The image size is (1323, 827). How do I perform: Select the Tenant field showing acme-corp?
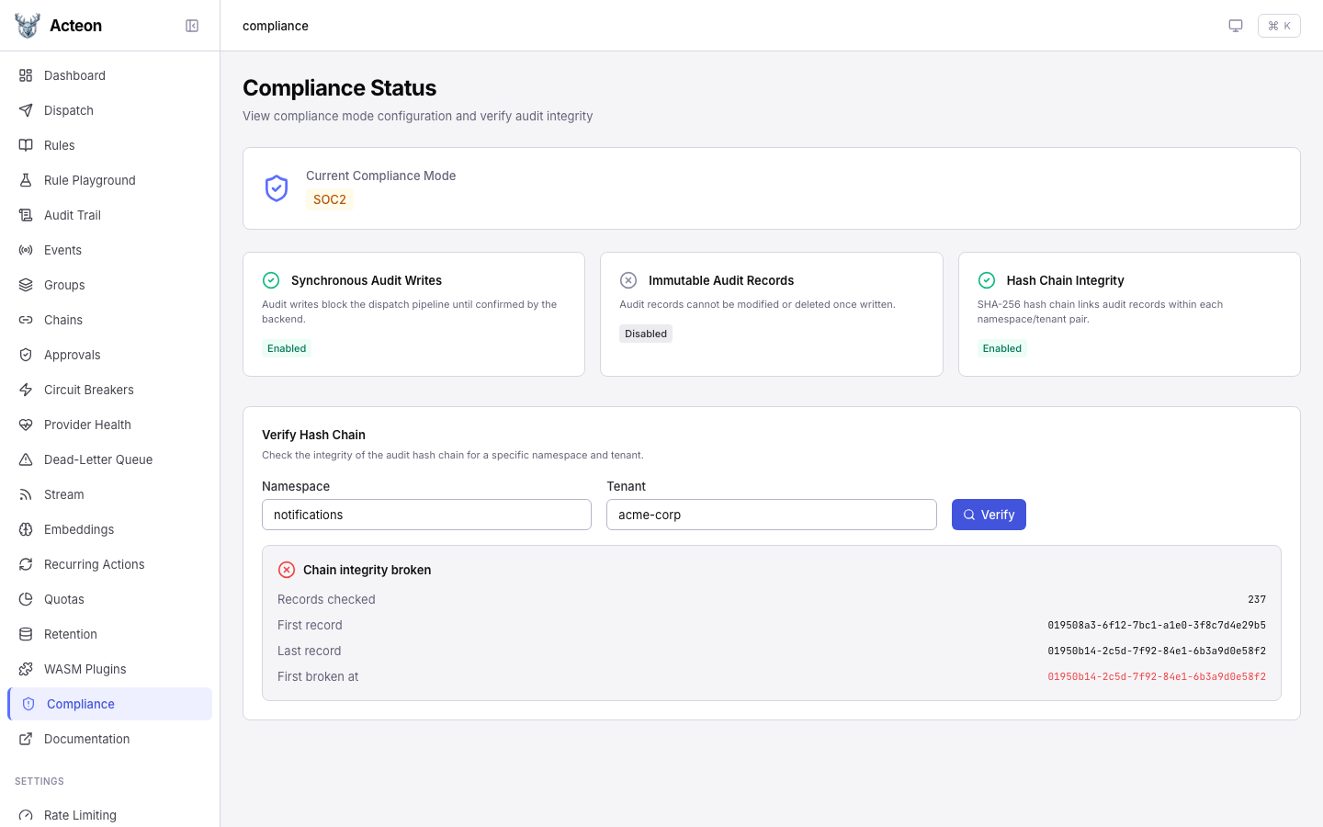(772, 515)
